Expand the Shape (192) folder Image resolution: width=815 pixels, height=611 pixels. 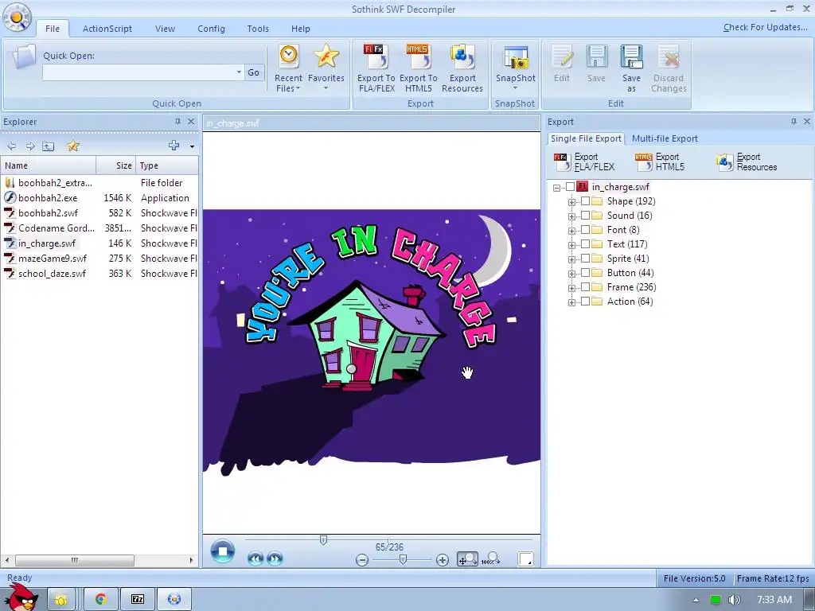coord(571,202)
